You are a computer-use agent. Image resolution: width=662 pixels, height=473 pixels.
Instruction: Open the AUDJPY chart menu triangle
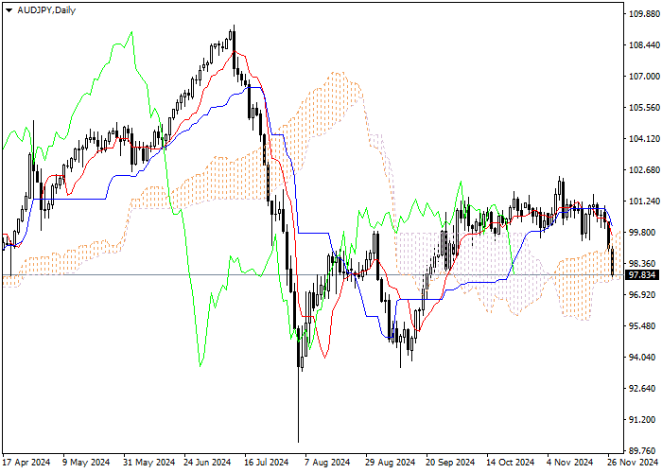point(9,10)
